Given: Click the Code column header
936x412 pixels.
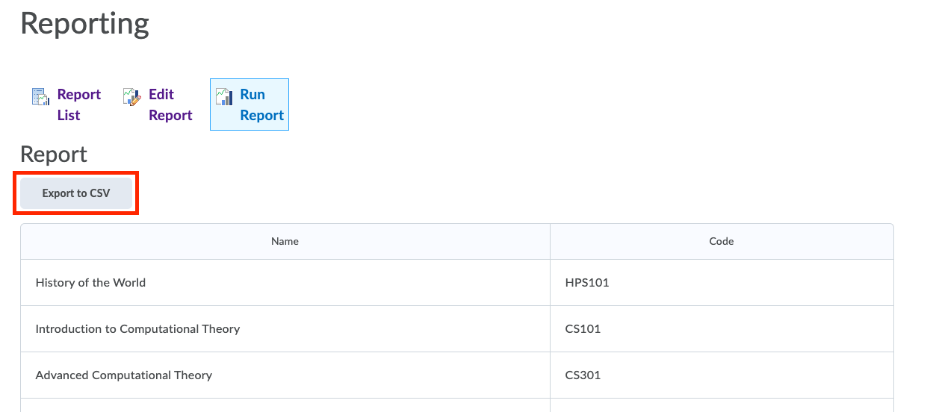Looking at the screenshot, I should [x=721, y=241].
